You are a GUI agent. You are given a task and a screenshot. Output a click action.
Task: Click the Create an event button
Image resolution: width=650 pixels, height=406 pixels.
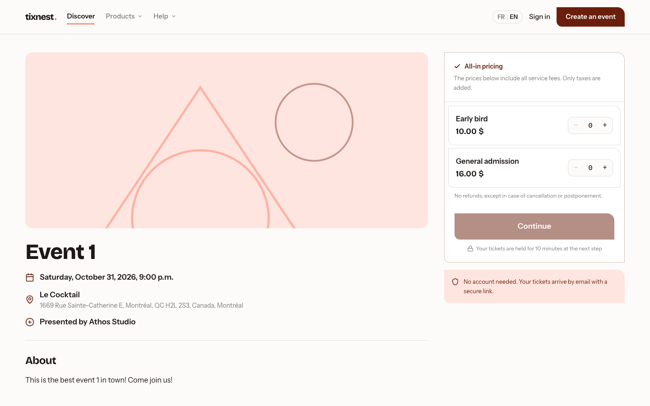tap(590, 17)
